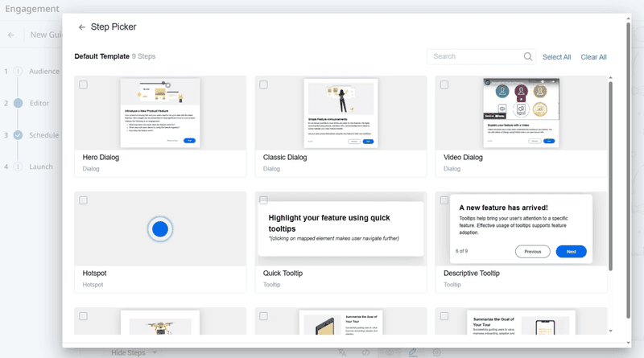Click the '9 Steps' count label
The height and width of the screenshot is (358, 644).
click(x=144, y=56)
